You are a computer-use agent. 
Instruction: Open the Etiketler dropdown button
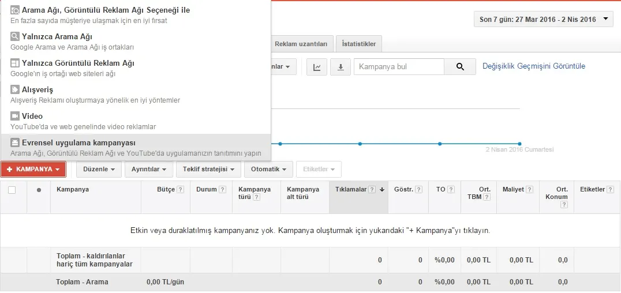319,169
